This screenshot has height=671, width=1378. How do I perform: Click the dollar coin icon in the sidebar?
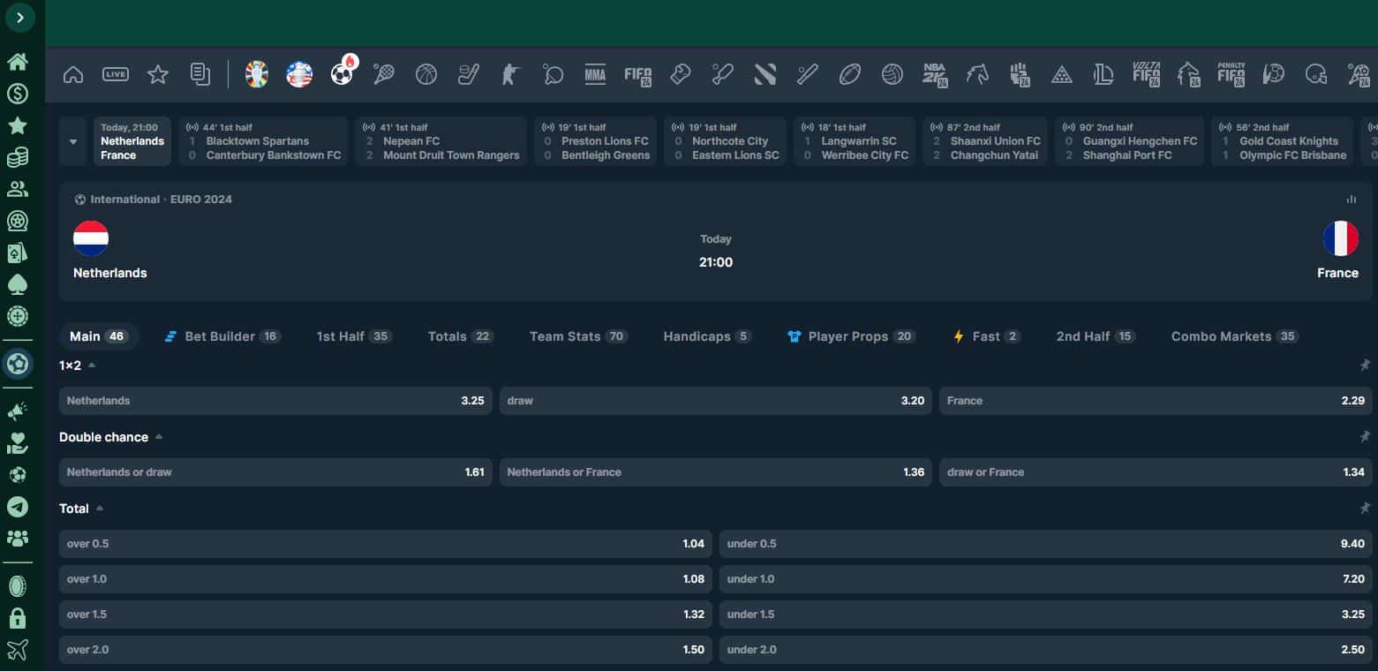pyautogui.click(x=17, y=94)
